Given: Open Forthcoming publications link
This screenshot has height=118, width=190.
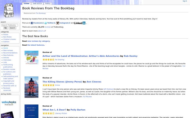Looking at the screenshot, I should tap(8, 66).
